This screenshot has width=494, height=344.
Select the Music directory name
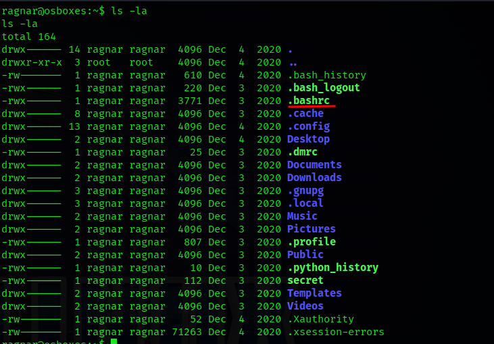click(302, 216)
